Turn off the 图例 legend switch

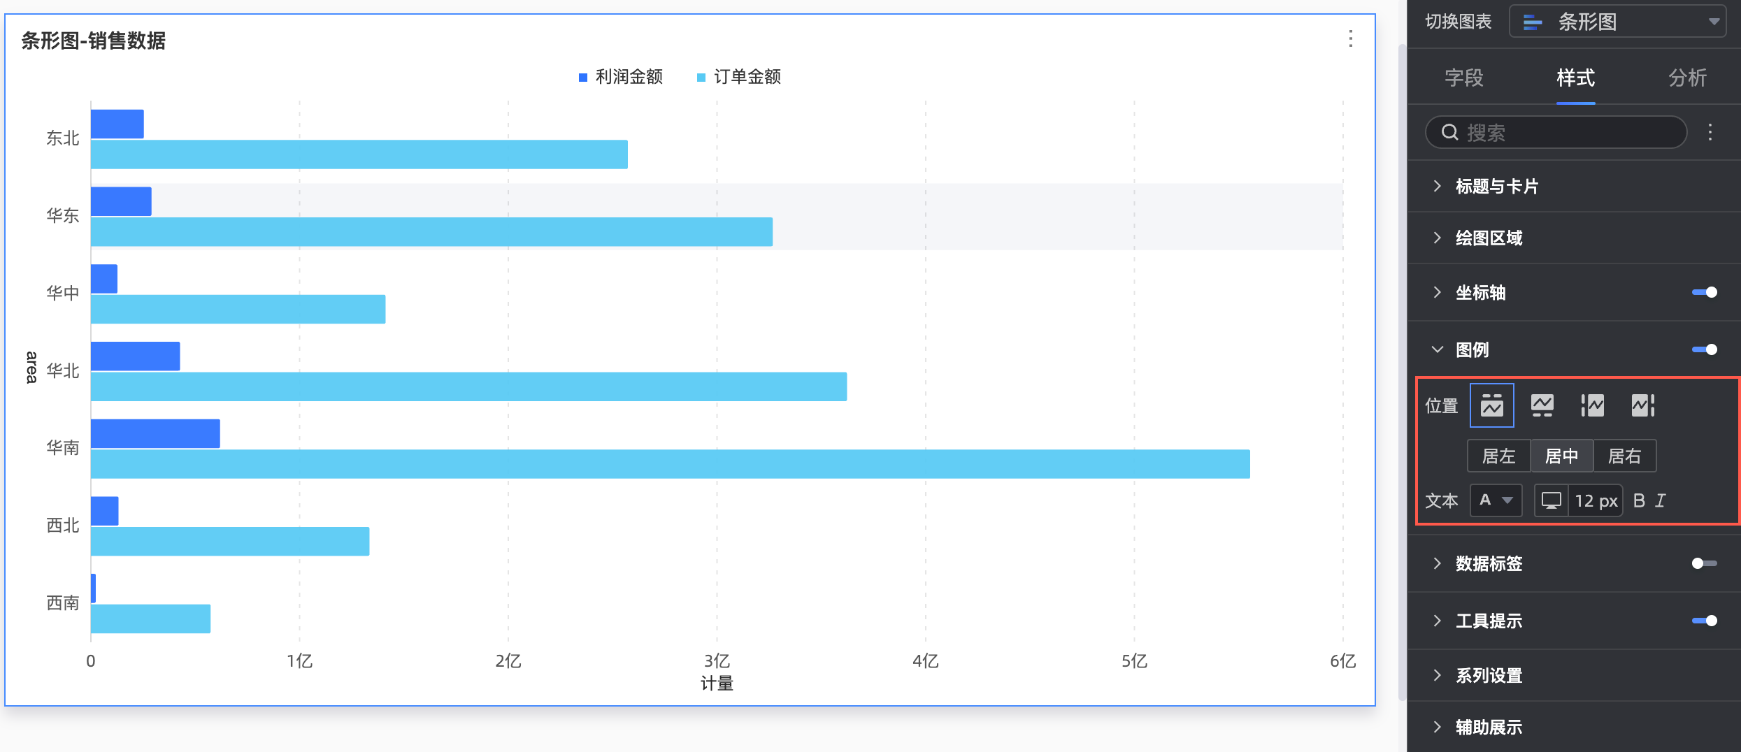click(x=1704, y=349)
